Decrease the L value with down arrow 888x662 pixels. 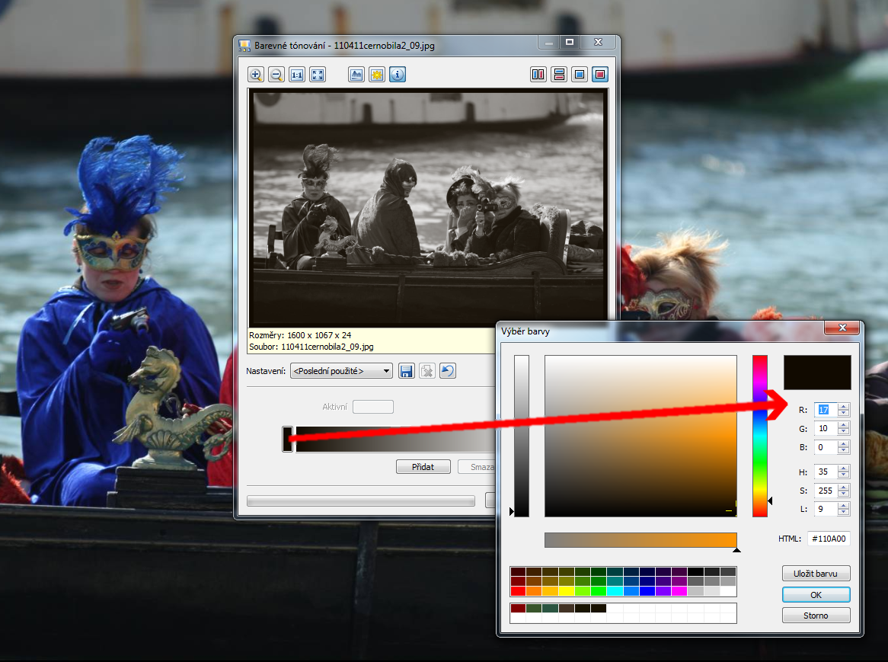843,513
